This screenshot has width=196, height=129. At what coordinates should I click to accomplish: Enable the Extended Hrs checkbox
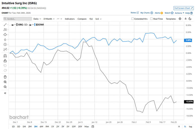tap(132, 19)
